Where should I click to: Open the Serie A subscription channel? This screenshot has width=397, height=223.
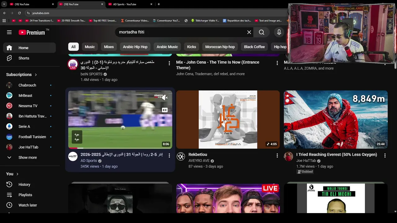pyautogui.click(x=29, y=126)
